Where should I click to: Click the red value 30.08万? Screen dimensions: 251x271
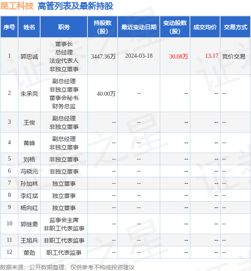178,56
